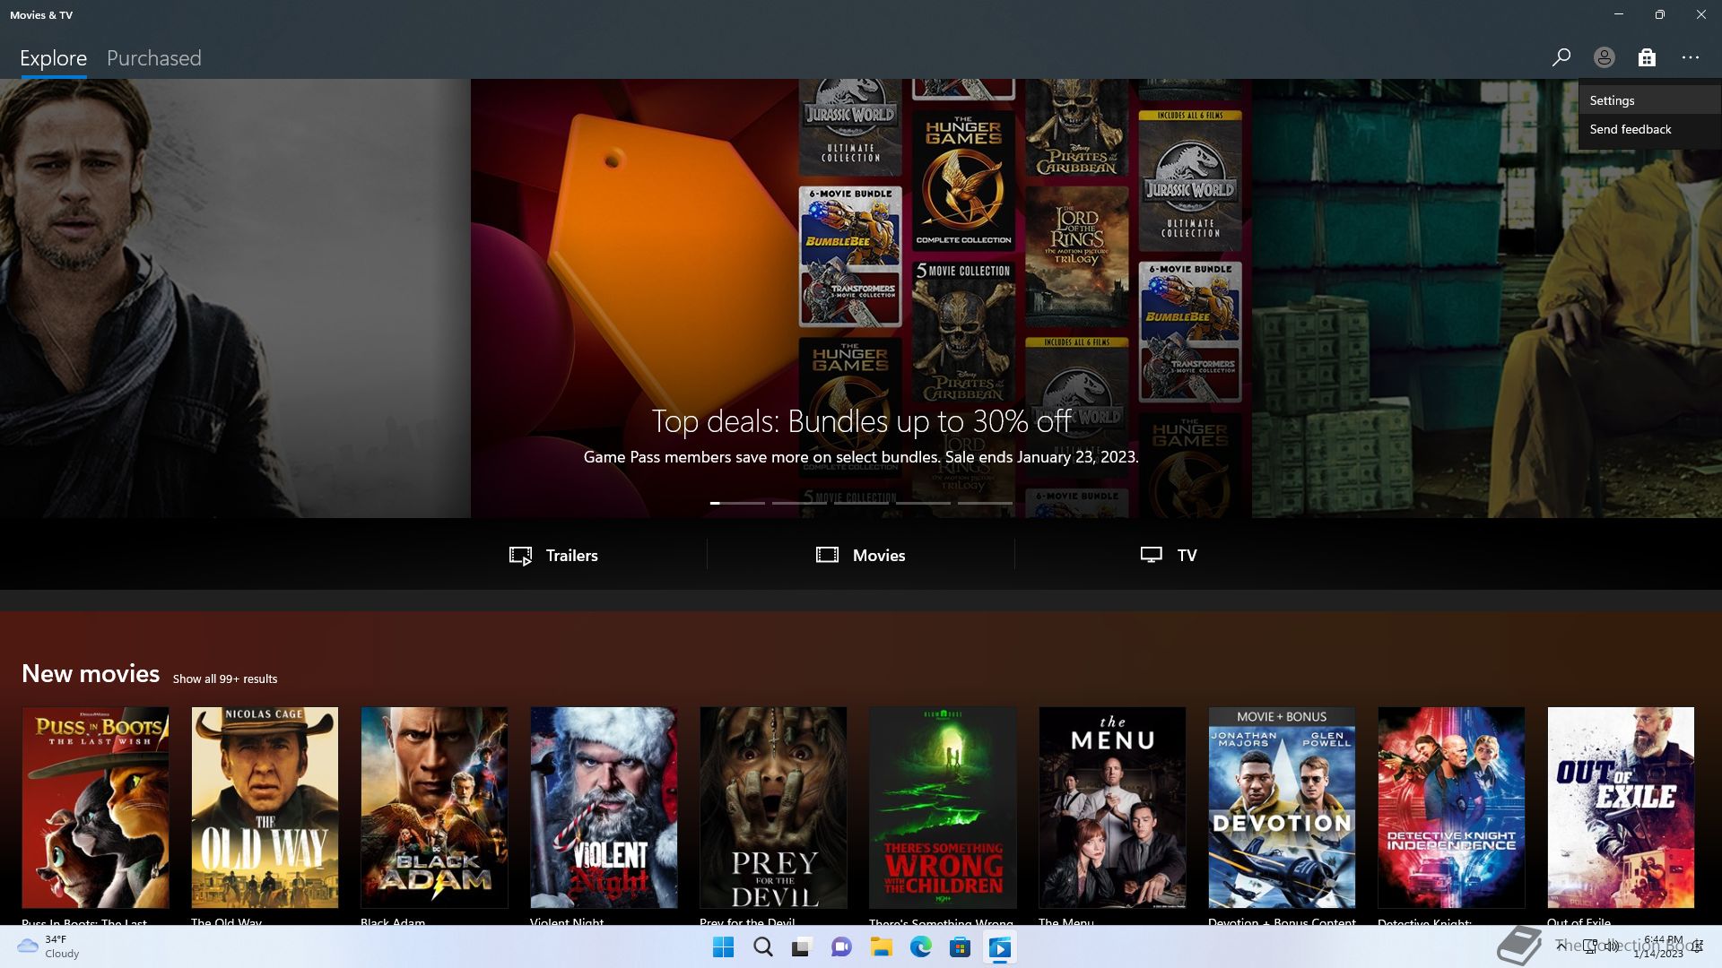Minimize the Movies & TV window
Viewport: 1722px width, 968px height.
tap(1619, 14)
